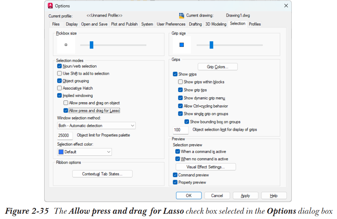Open the Window selection method dropdown
This screenshot has height=219, width=337.
click(96, 125)
